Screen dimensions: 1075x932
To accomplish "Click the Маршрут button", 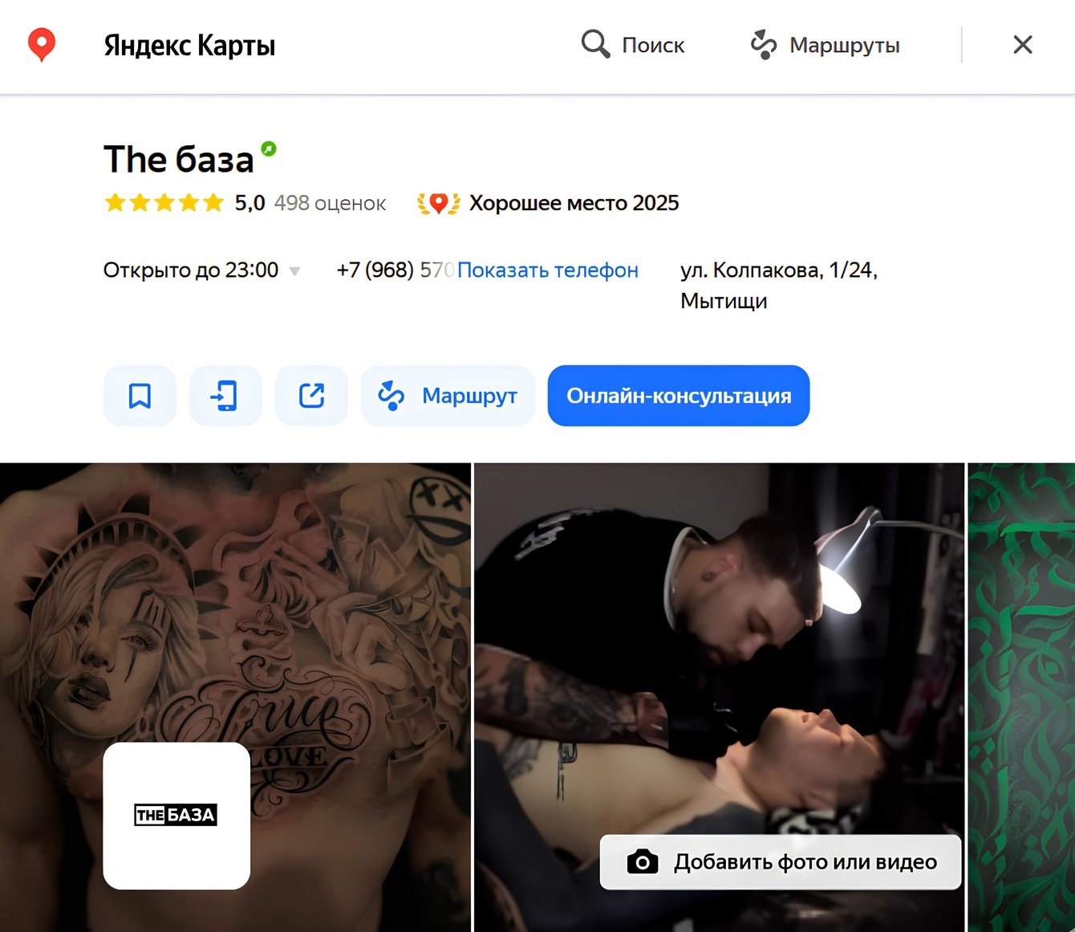I will click(448, 396).
